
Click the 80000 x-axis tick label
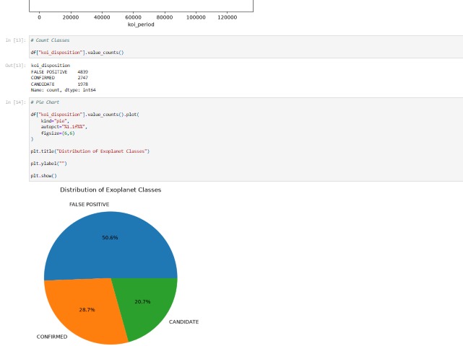tap(165, 17)
